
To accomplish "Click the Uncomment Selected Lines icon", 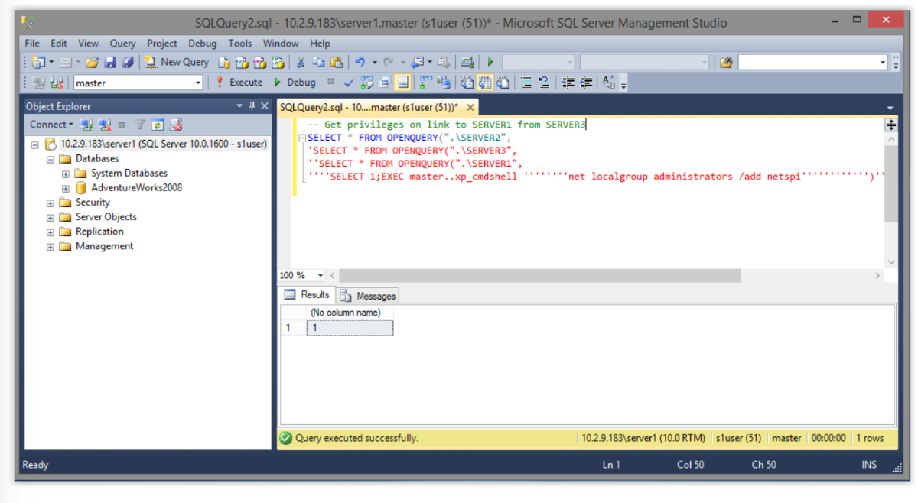I will (x=544, y=82).
